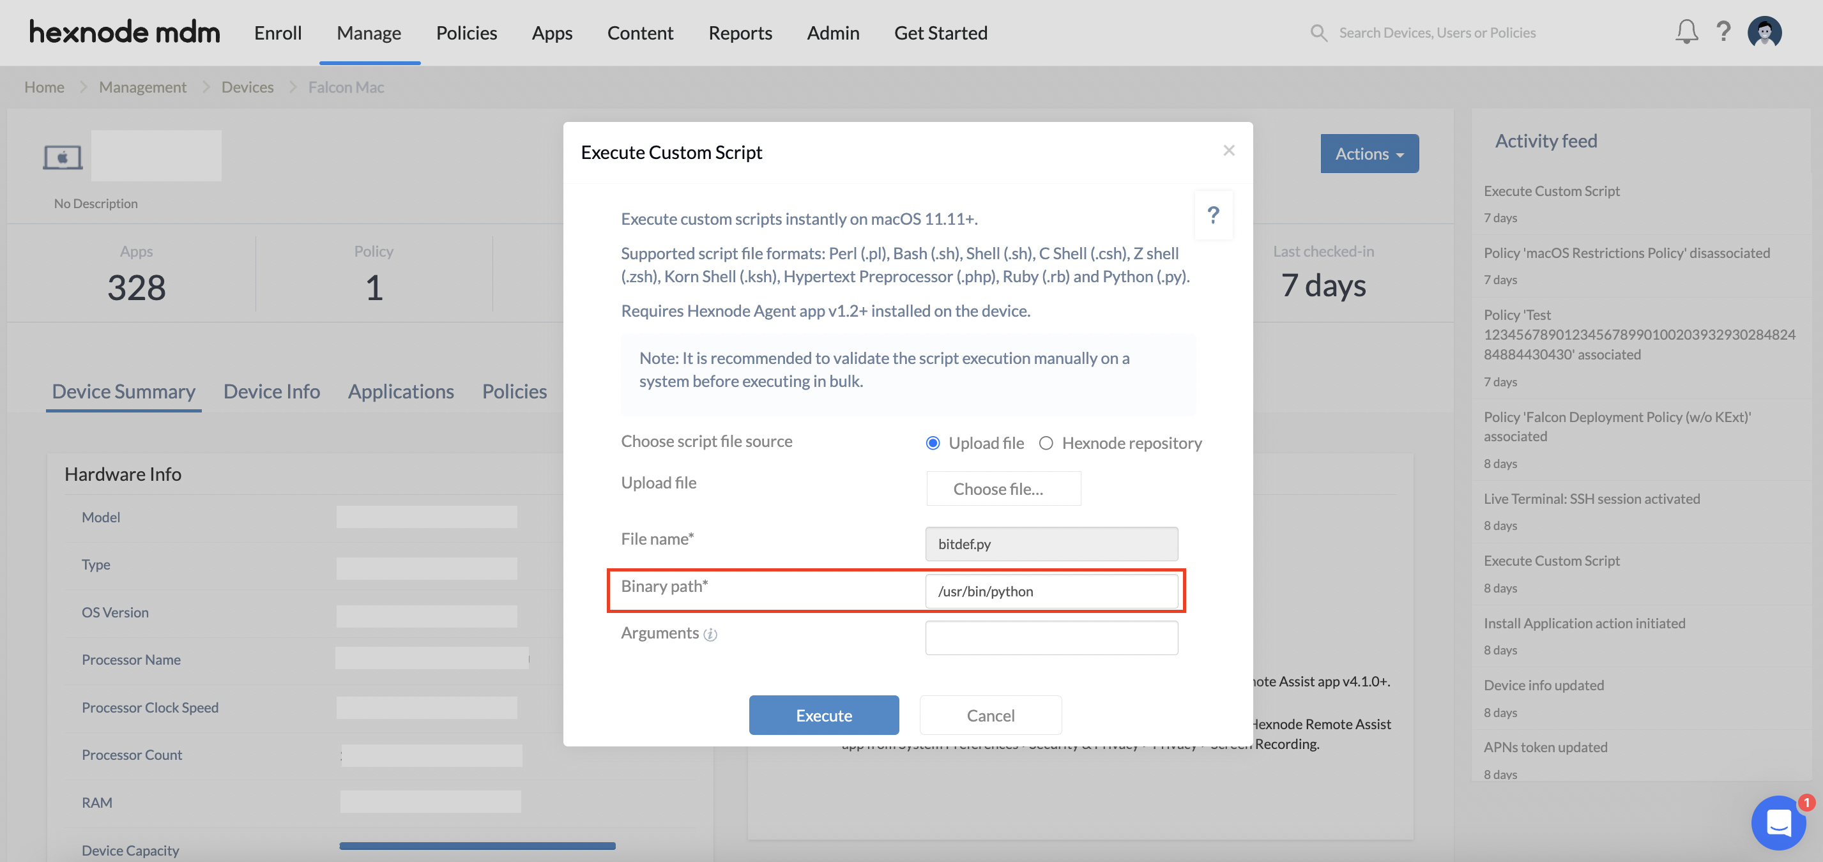The image size is (1823, 862).
Task: Open the Reports menu
Action: click(740, 33)
